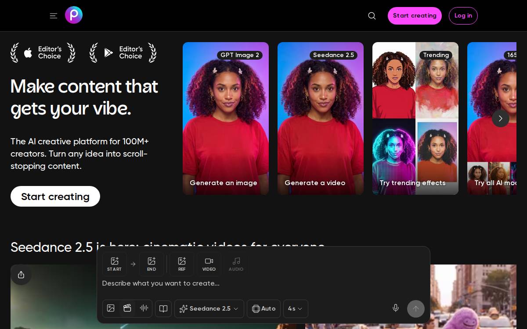
Task: Click the AUDIO input option
Action: click(x=236, y=264)
